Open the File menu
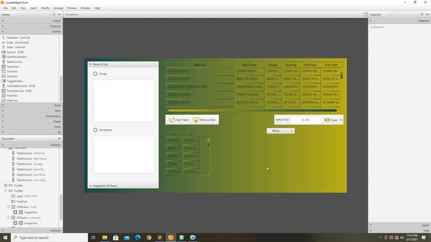The image size is (431, 242). point(5,8)
